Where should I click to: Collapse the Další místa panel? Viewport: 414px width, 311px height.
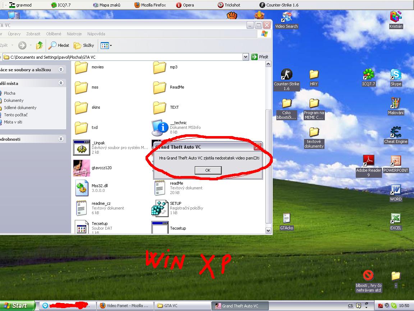tap(61, 83)
